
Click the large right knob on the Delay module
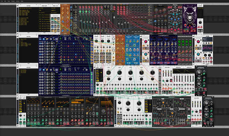(x=164, y=10)
